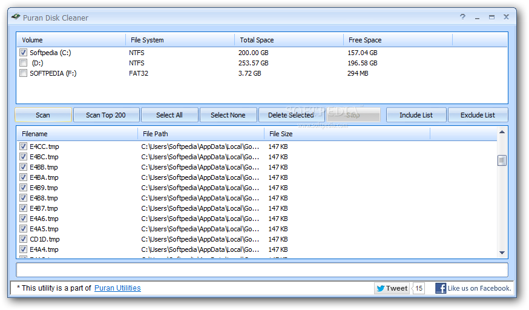This screenshot has width=529, height=310.
Task: Sort files by File Size column header
Action: pyautogui.click(x=347, y=134)
